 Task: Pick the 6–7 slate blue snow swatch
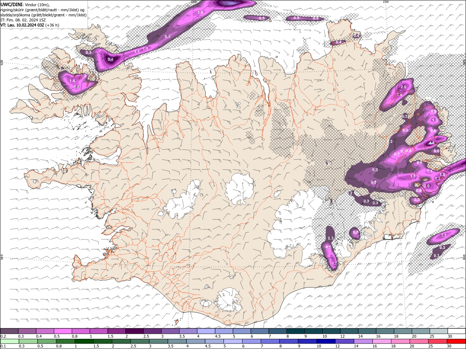pyautogui.click(x=260, y=331)
